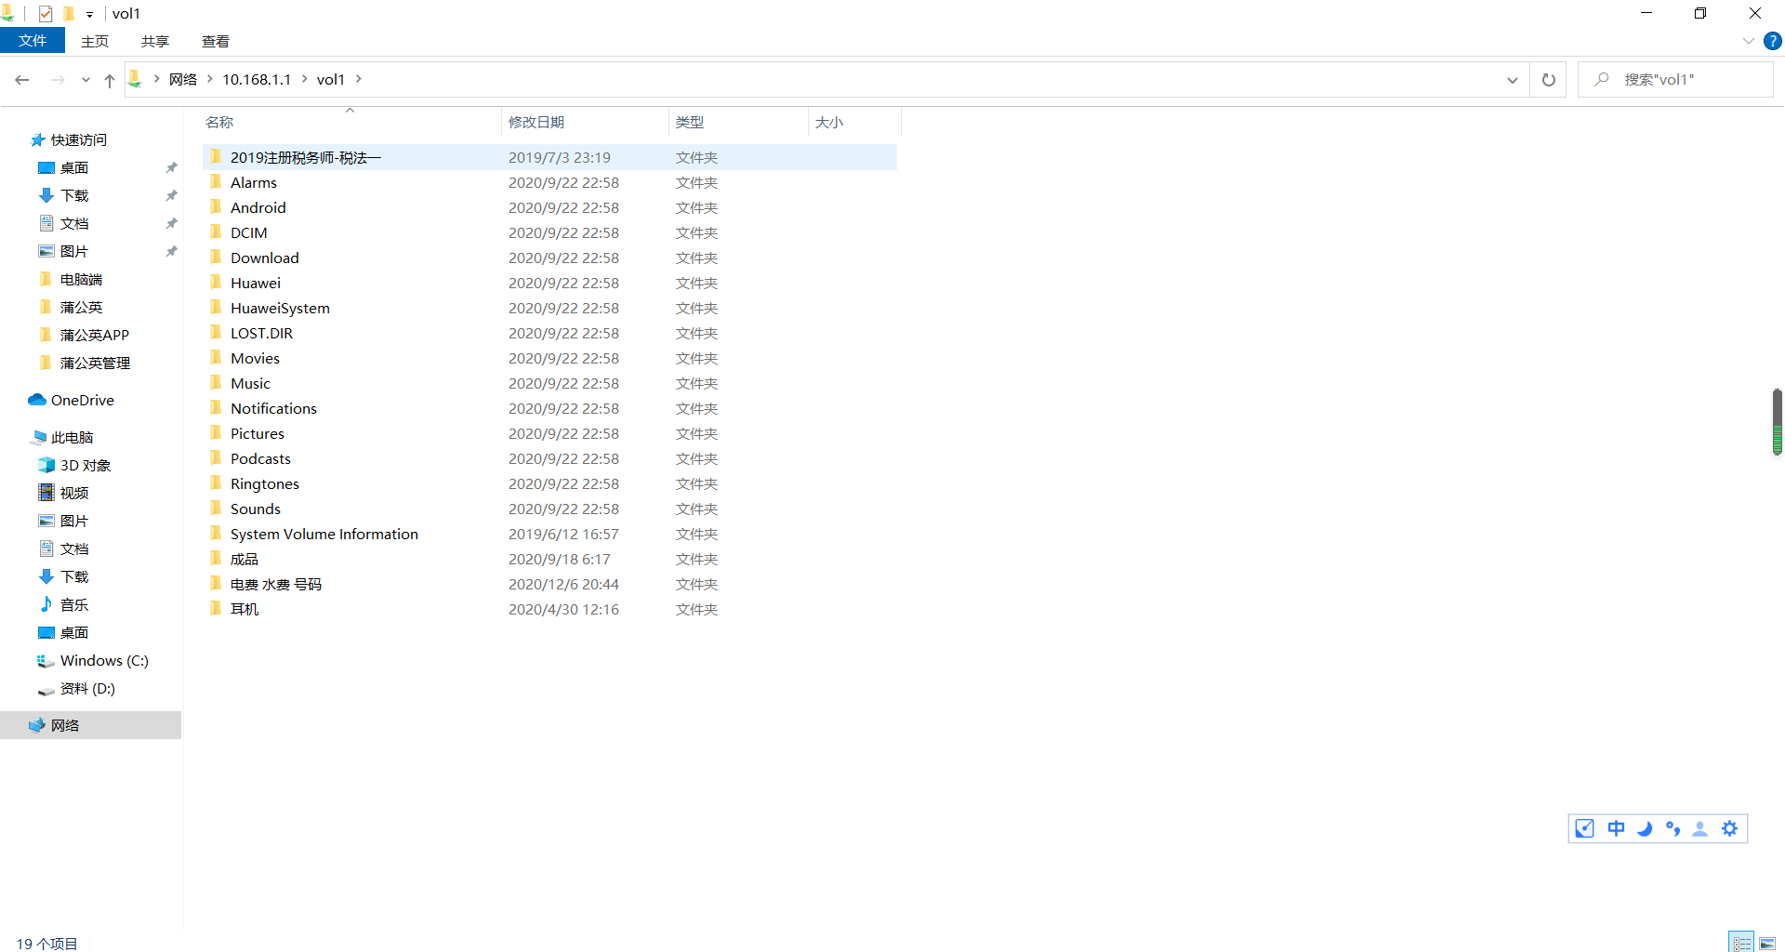Refresh the vol1 folder listing

point(1549,80)
